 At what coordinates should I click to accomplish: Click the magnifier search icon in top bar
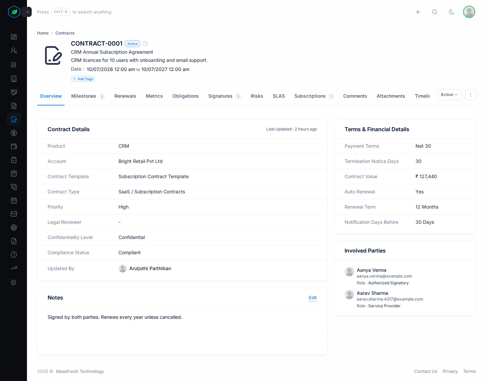tap(435, 12)
